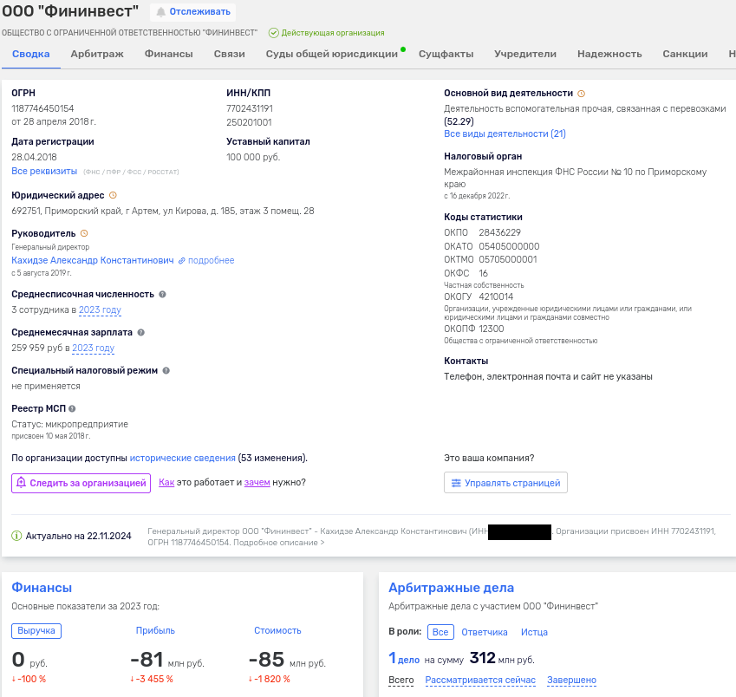
Task: Open the Финансы tab
Action: point(169,54)
